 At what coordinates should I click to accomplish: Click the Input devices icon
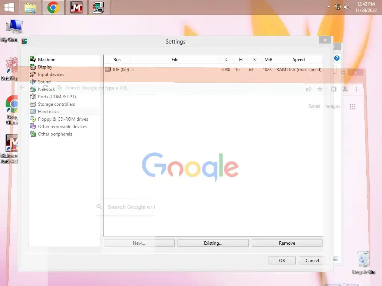(33, 74)
